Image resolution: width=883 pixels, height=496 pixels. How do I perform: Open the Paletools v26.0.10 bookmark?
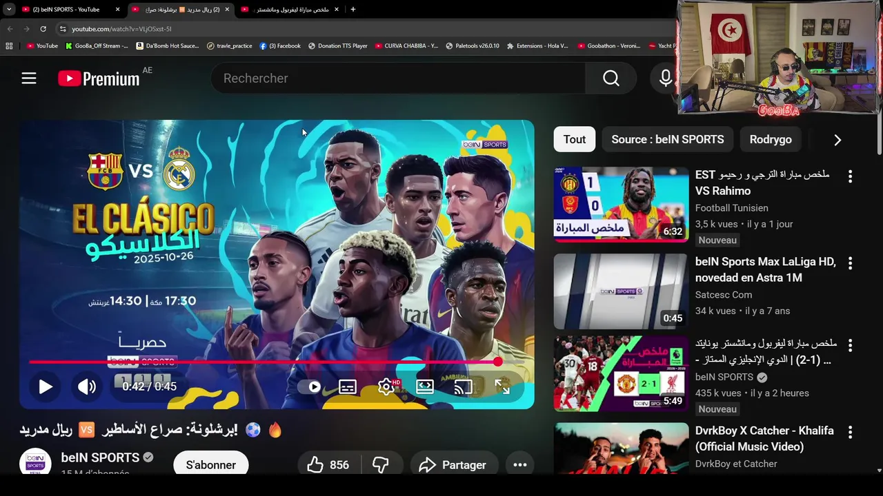click(473, 46)
